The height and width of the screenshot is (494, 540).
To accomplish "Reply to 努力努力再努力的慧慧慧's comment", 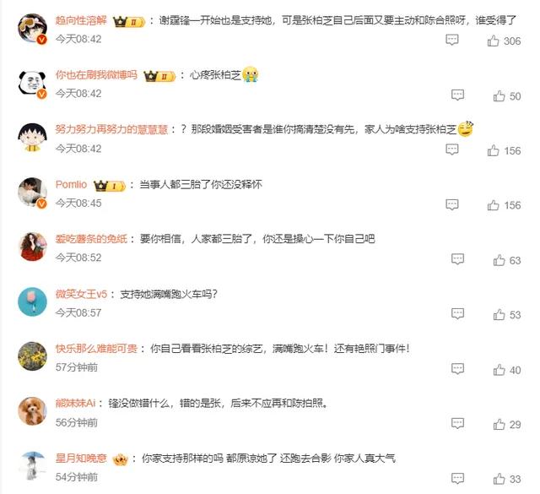I will coord(452,149).
